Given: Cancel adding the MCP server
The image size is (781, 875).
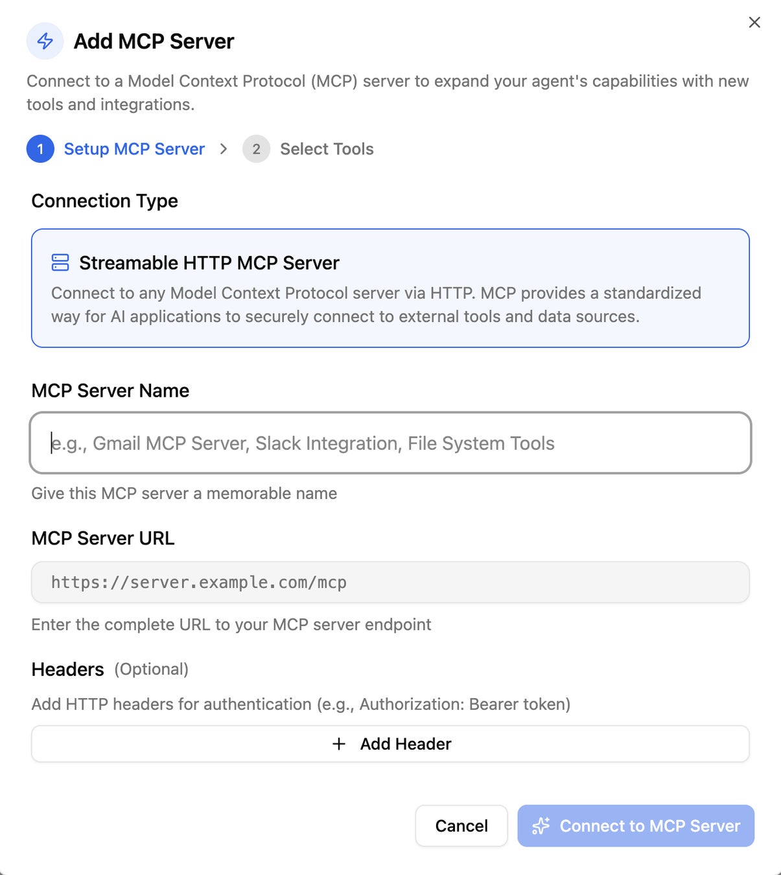Looking at the screenshot, I should click(461, 826).
